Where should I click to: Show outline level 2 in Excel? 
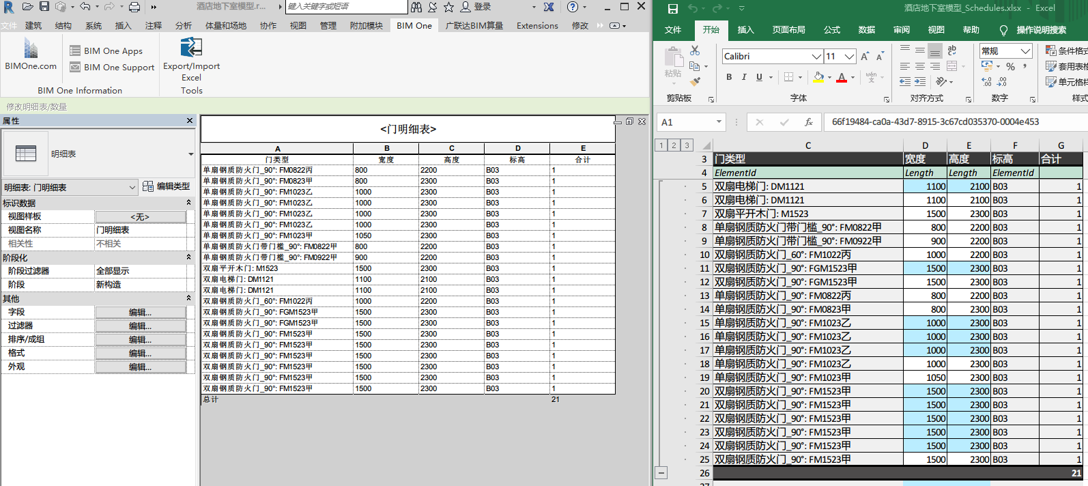(x=674, y=145)
